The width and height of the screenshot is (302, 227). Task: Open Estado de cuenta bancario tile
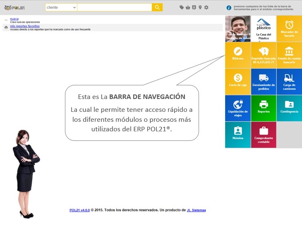pos(289,55)
